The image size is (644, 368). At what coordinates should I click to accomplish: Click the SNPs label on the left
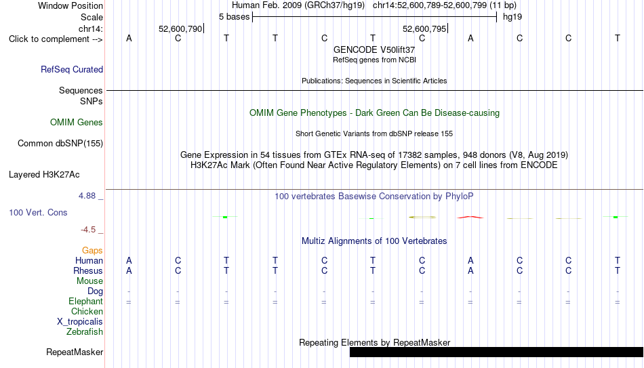(x=92, y=101)
